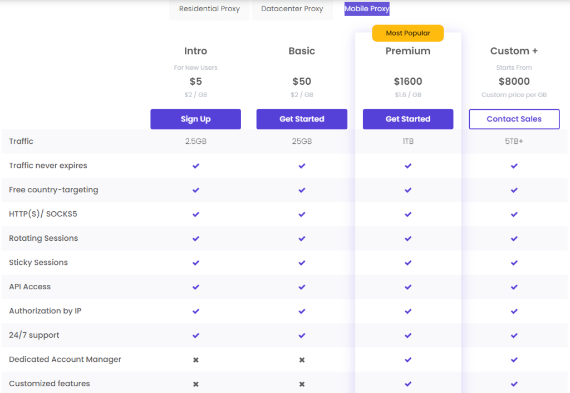Click the Custom + plan heading
The height and width of the screenshot is (393, 570).
tap(514, 51)
